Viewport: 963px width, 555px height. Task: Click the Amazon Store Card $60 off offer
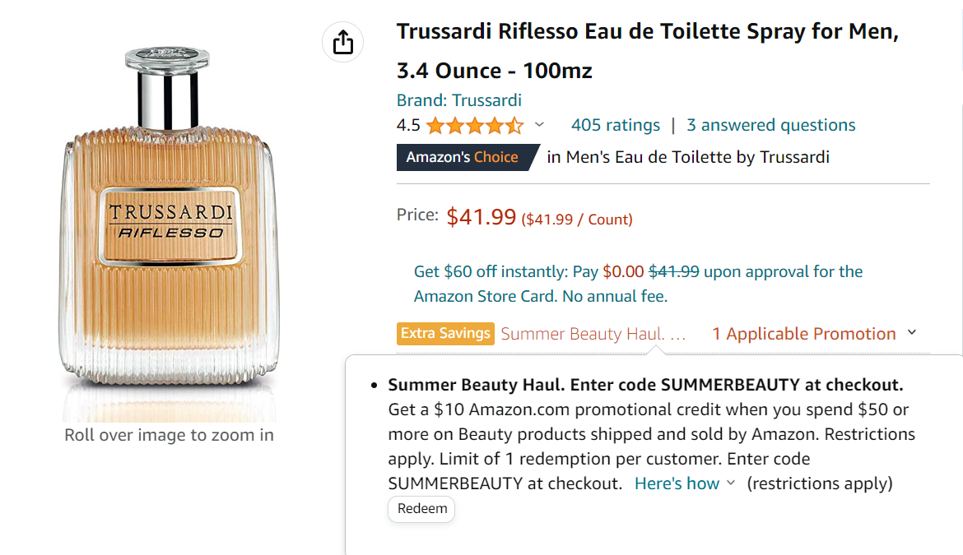(x=638, y=284)
